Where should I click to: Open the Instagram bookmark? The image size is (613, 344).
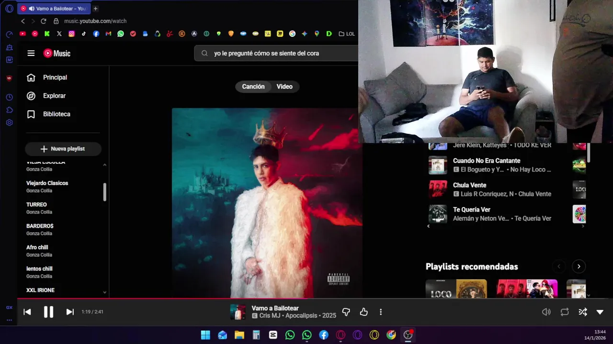[x=71, y=34]
